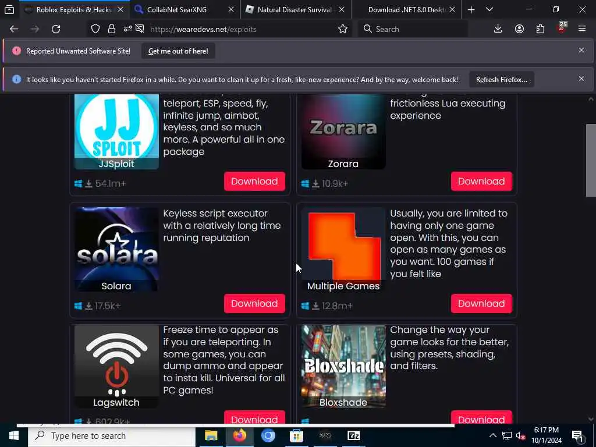Reload the current page
This screenshot has width=596, height=447.
(x=56, y=29)
